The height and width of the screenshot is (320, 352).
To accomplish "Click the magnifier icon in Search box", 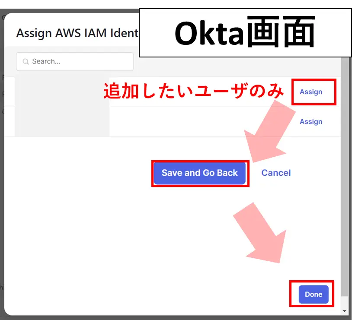I will (x=26, y=61).
